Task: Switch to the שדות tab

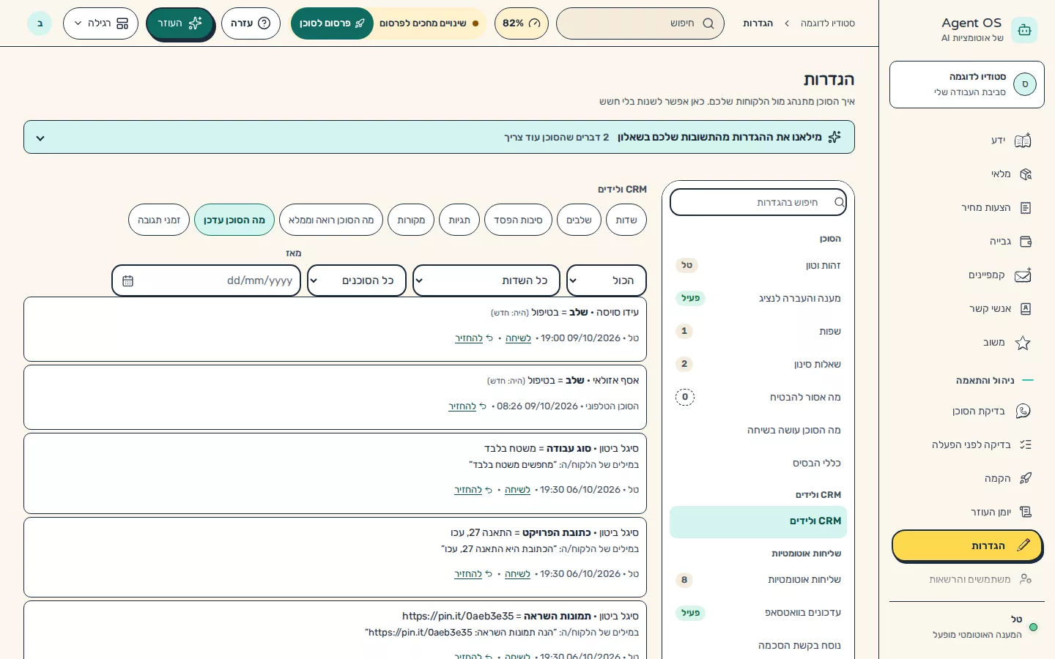Action: [x=626, y=220]
